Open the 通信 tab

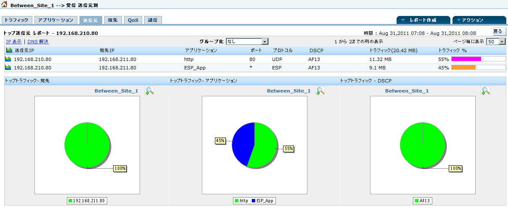(x=153, y=20)
